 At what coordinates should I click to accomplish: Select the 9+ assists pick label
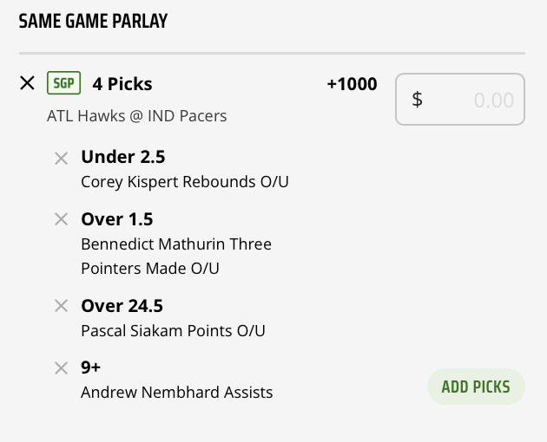pos(91,367)
